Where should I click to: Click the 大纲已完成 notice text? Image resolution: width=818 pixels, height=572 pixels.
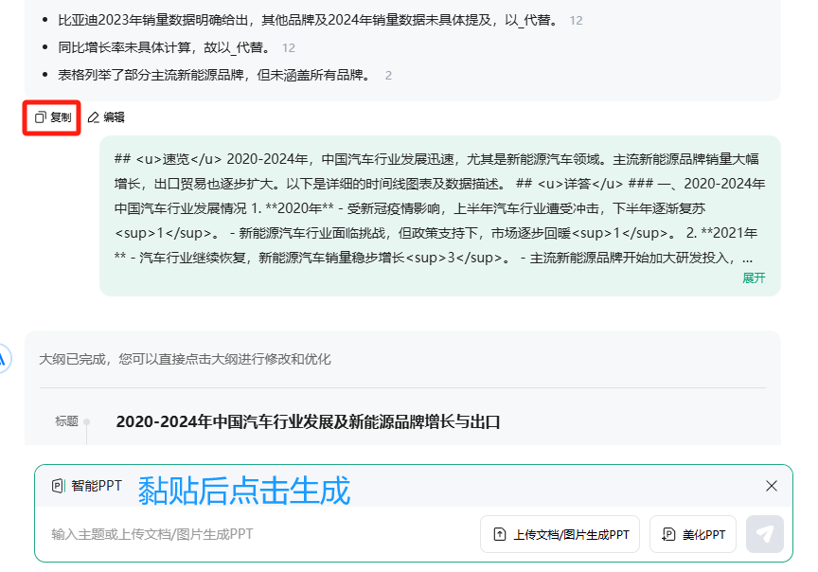pyautogui.click(x=185, y=359)
